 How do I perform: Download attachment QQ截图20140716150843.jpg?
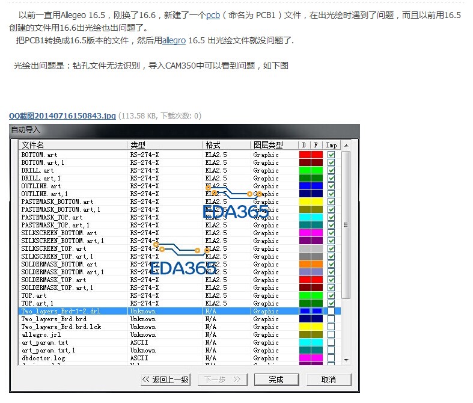coord(63,115)
